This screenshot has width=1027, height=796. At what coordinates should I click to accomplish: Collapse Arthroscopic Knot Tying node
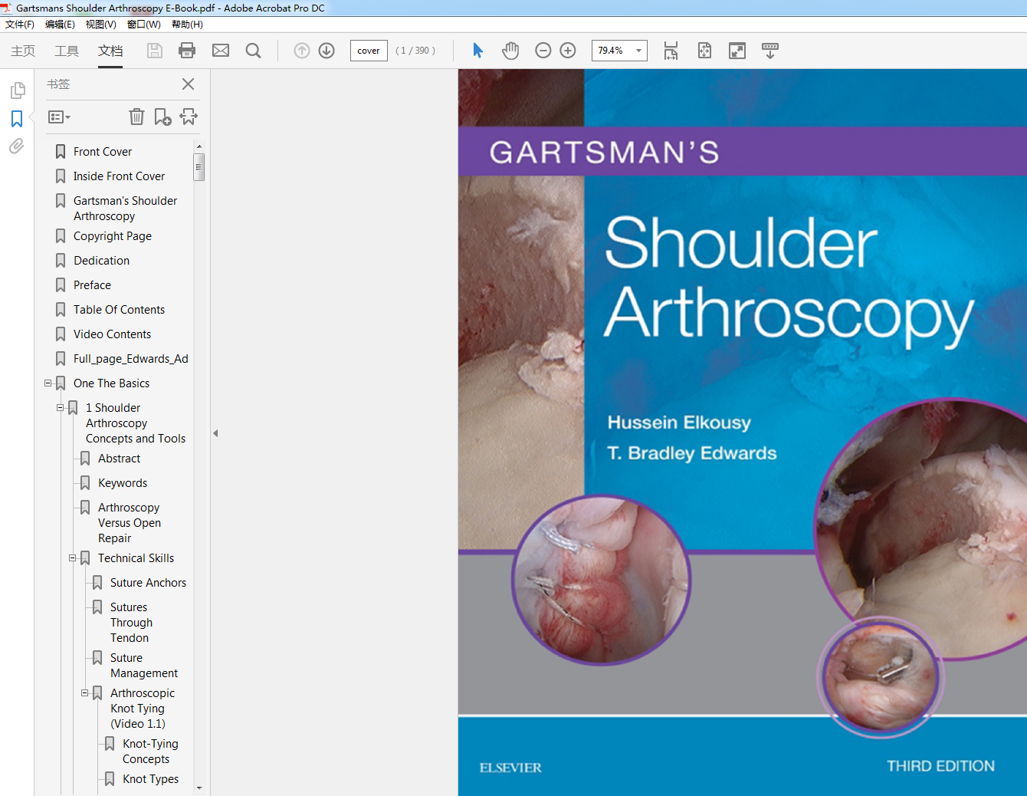[85, 692]
